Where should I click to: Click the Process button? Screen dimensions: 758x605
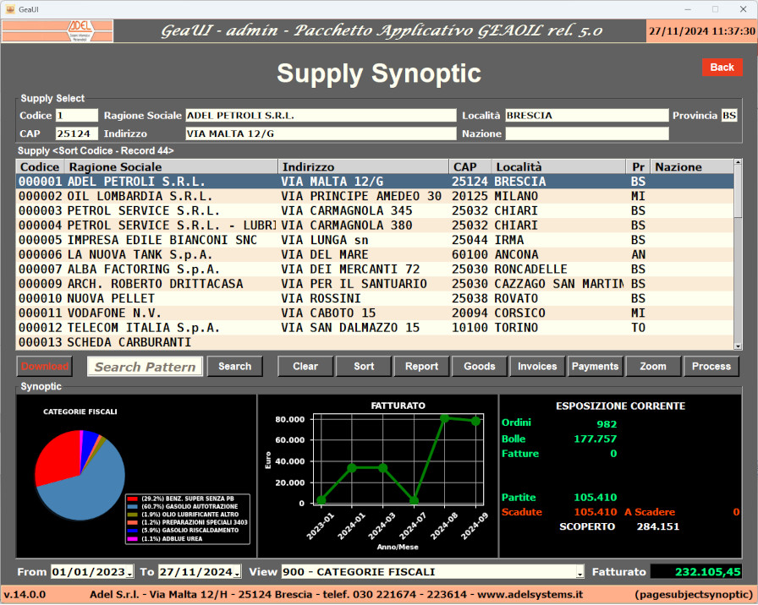[711, 367]
